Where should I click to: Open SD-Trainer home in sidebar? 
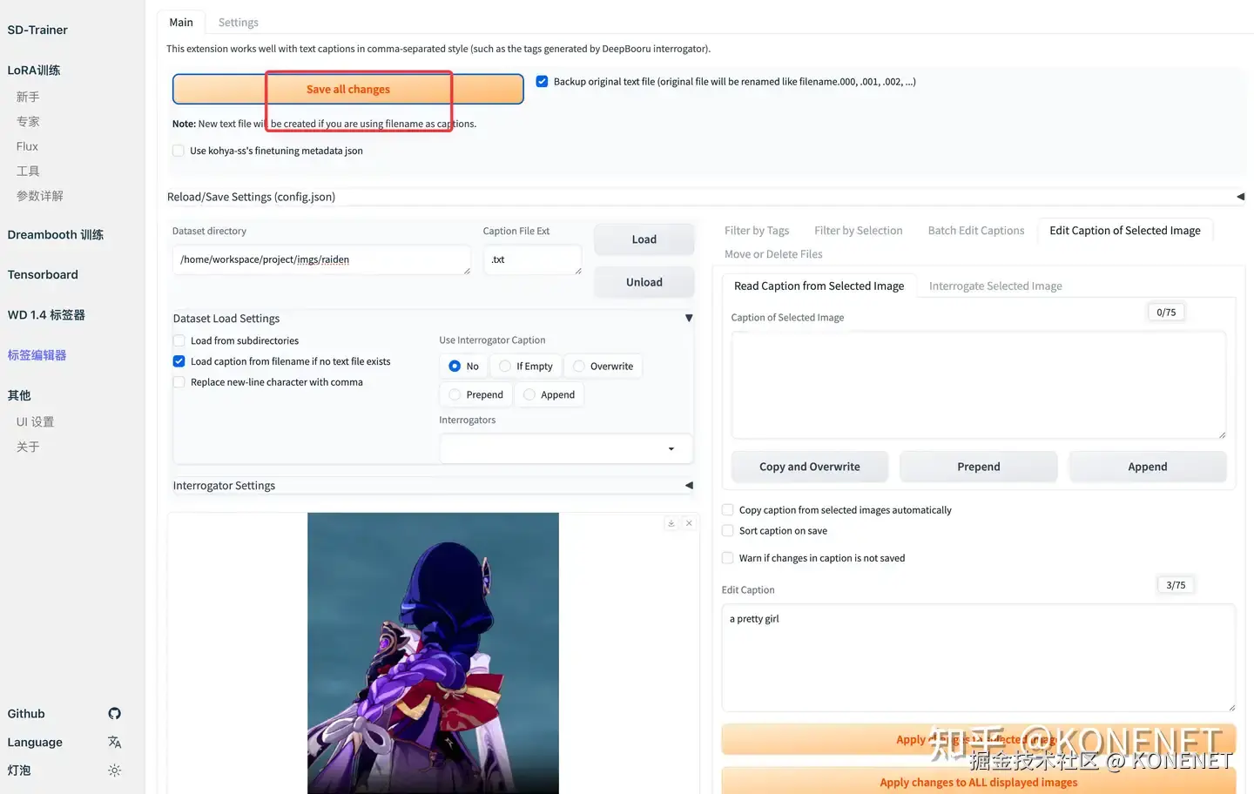click(x=37, y=30)
